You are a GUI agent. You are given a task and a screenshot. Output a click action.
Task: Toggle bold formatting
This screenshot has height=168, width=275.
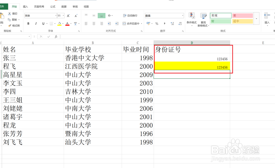coord(29,24)
